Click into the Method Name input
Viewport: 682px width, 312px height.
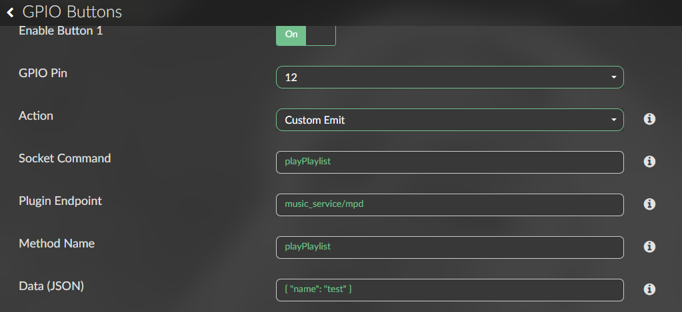pyautogui.click(x=449, y=247)
